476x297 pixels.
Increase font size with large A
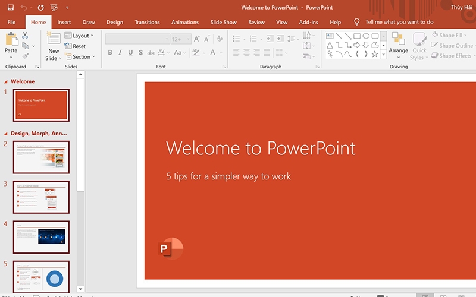point(197,39)
